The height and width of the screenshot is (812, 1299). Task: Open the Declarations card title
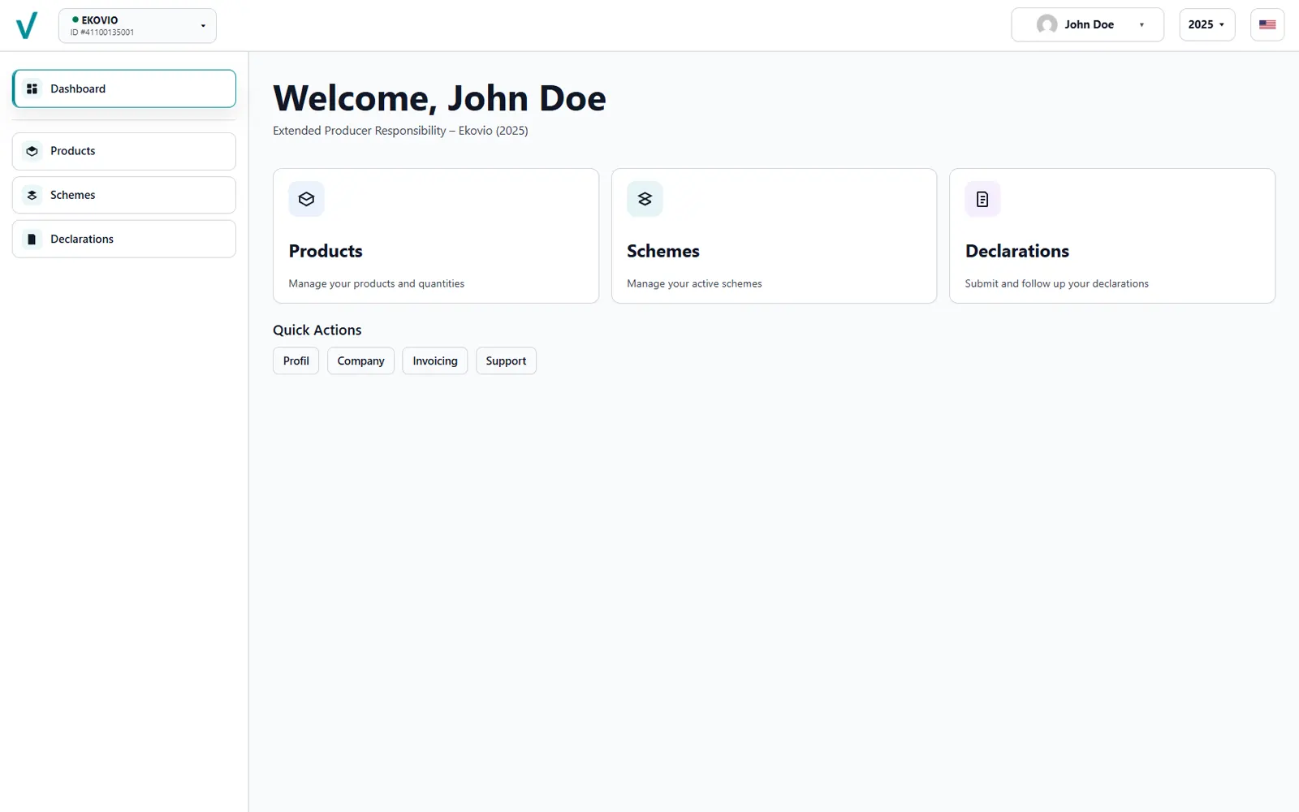[1016, 251]
